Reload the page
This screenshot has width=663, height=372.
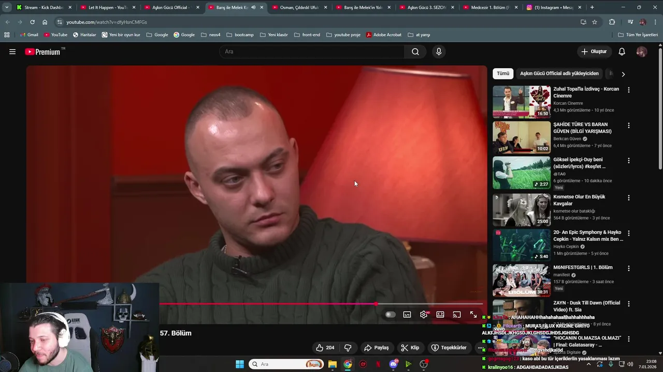click(x=32, y=22)
